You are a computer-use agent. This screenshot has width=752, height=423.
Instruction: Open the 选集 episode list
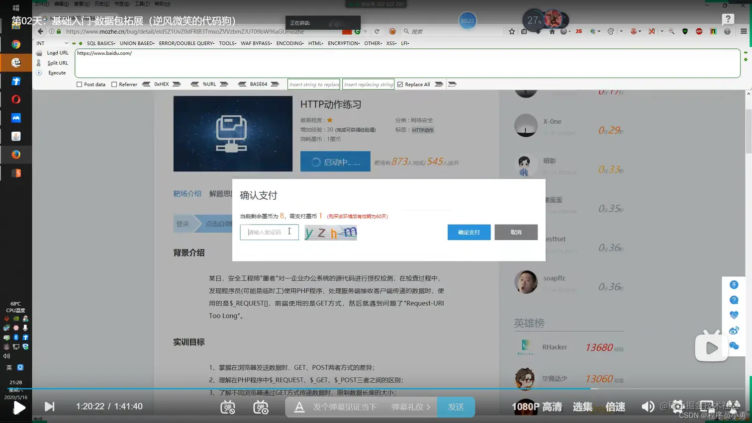coord(582,407)
